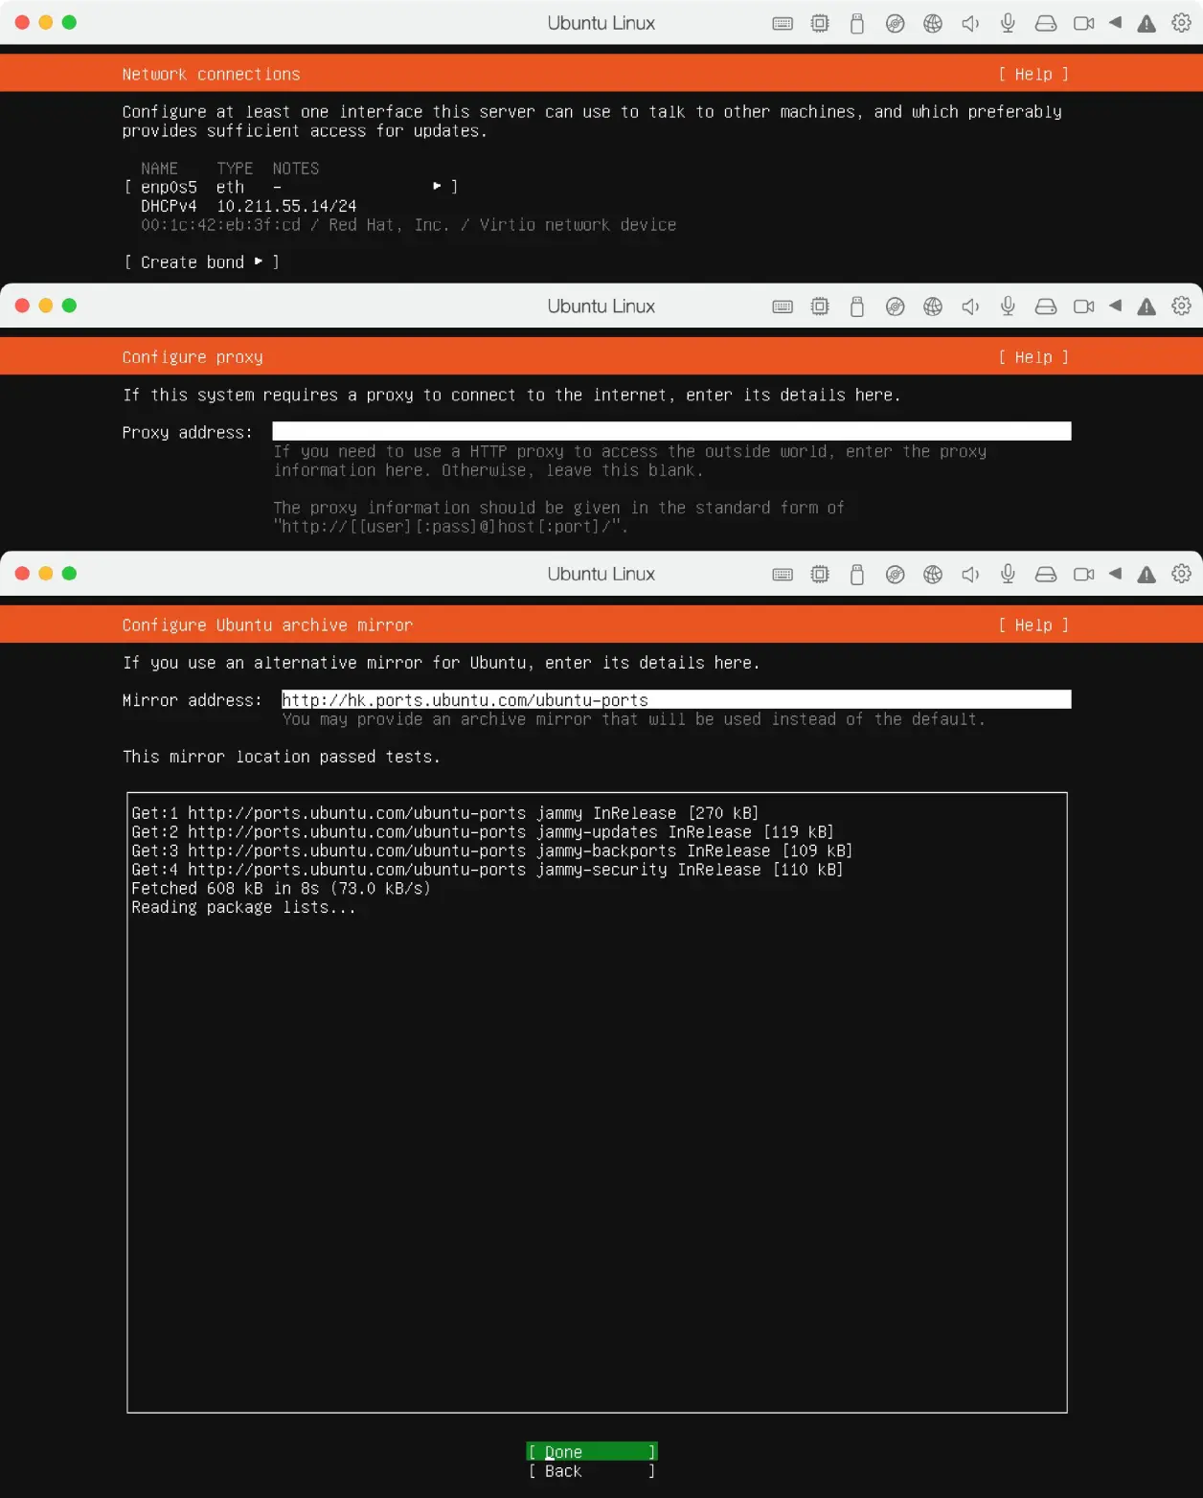Click the DHCPv4 10.211.55.14/24 address line
The width and height of the screenshot is (1203, 1498).
(x=249, y=206)
